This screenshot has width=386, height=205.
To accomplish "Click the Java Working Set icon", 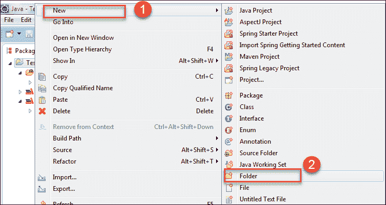I will [229, 165].
